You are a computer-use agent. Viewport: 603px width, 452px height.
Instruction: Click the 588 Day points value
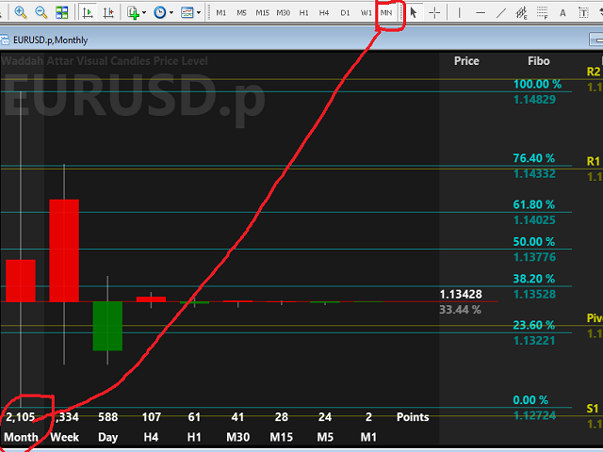tap(107, 417)
